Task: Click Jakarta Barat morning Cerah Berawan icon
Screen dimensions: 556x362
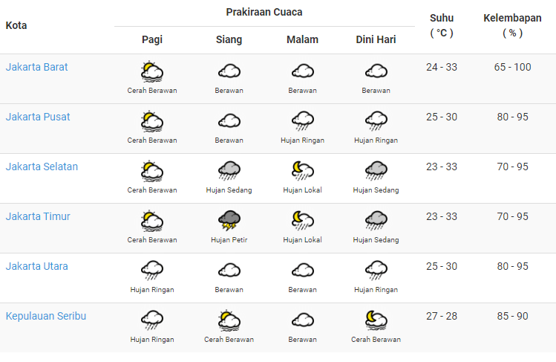Action: (x=152, y=72)
